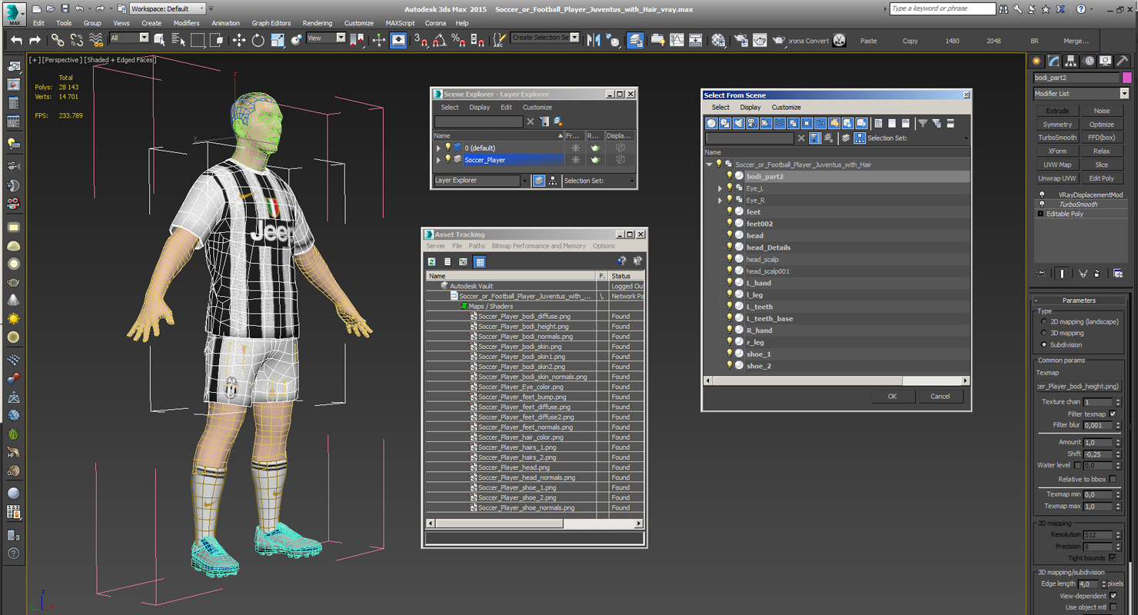Click the Unwrap UVW modifier button

pyautogui.click(x=1057, y=178)
